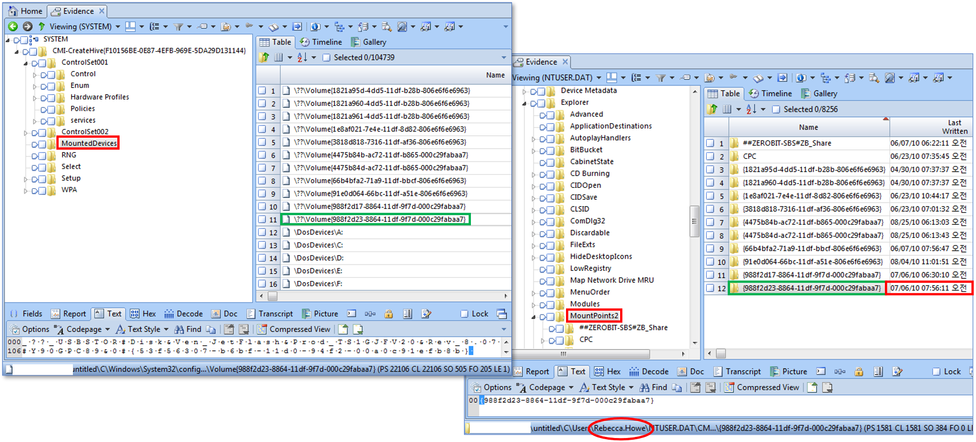The width and height of the screenshot is (976, 442).
Task: Click Options in SYSTEM lower pane
Action: click(x=30, y=329)
